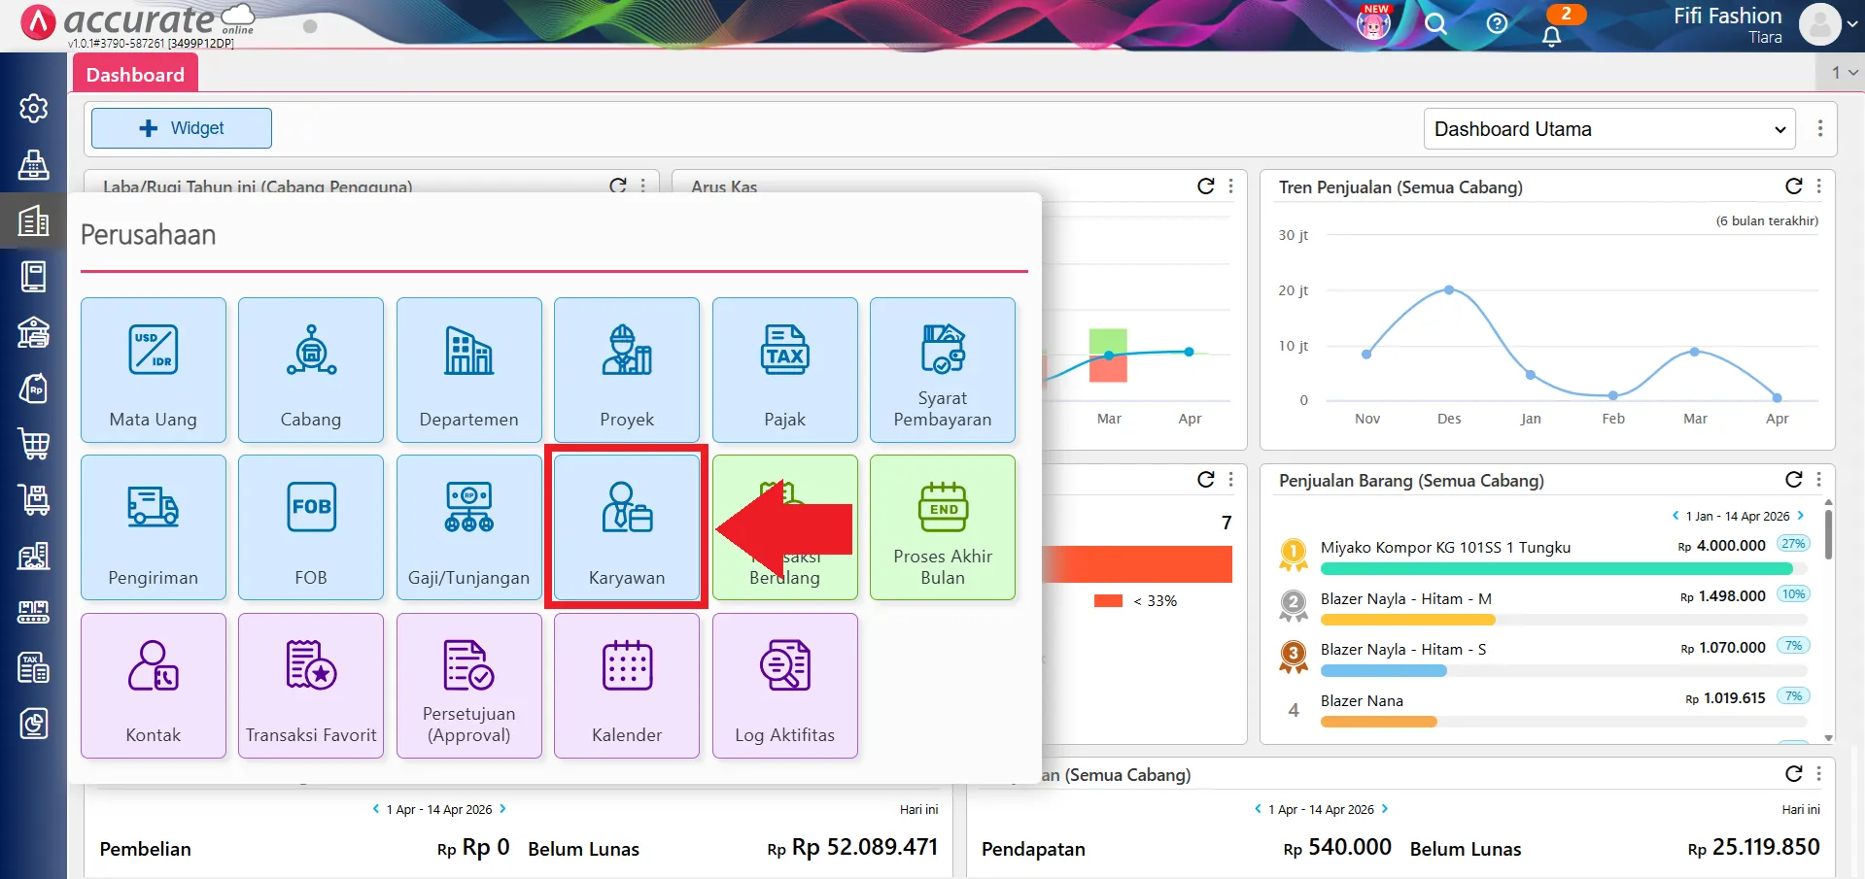Expand the tab count dropdown showing 1
This screenshot has height=879, width=1865.
point(1844,72)
